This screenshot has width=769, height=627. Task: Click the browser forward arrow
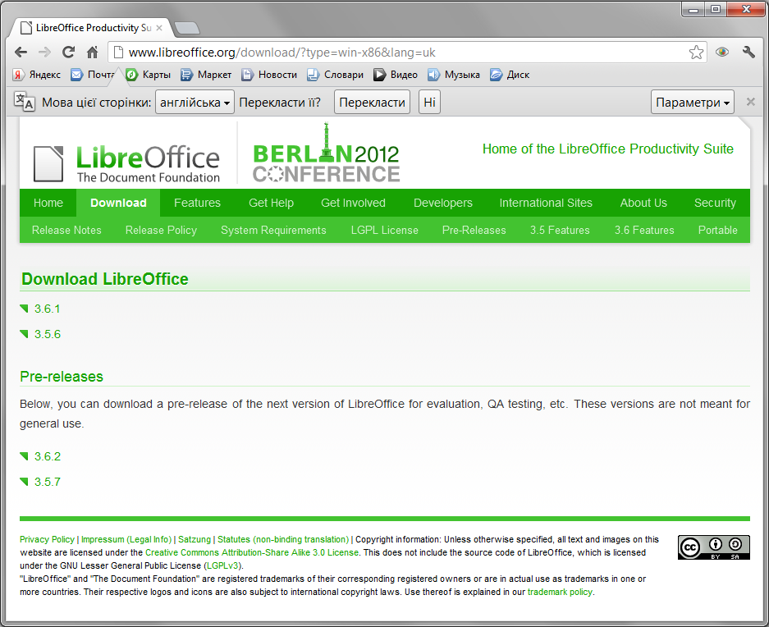coord(44,52)
